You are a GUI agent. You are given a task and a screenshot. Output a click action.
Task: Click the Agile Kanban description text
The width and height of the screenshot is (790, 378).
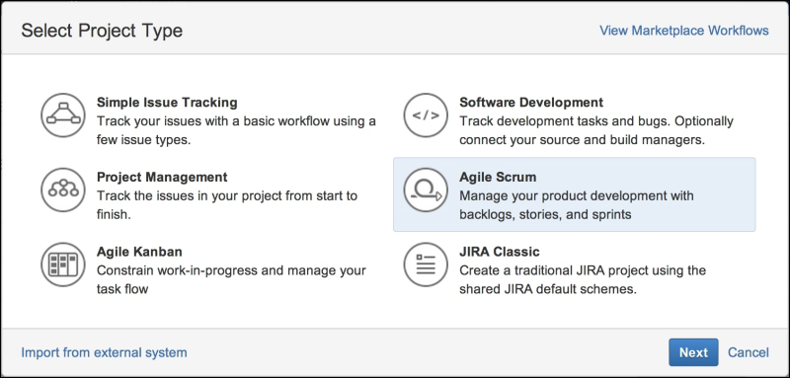[x=231, y=280]
